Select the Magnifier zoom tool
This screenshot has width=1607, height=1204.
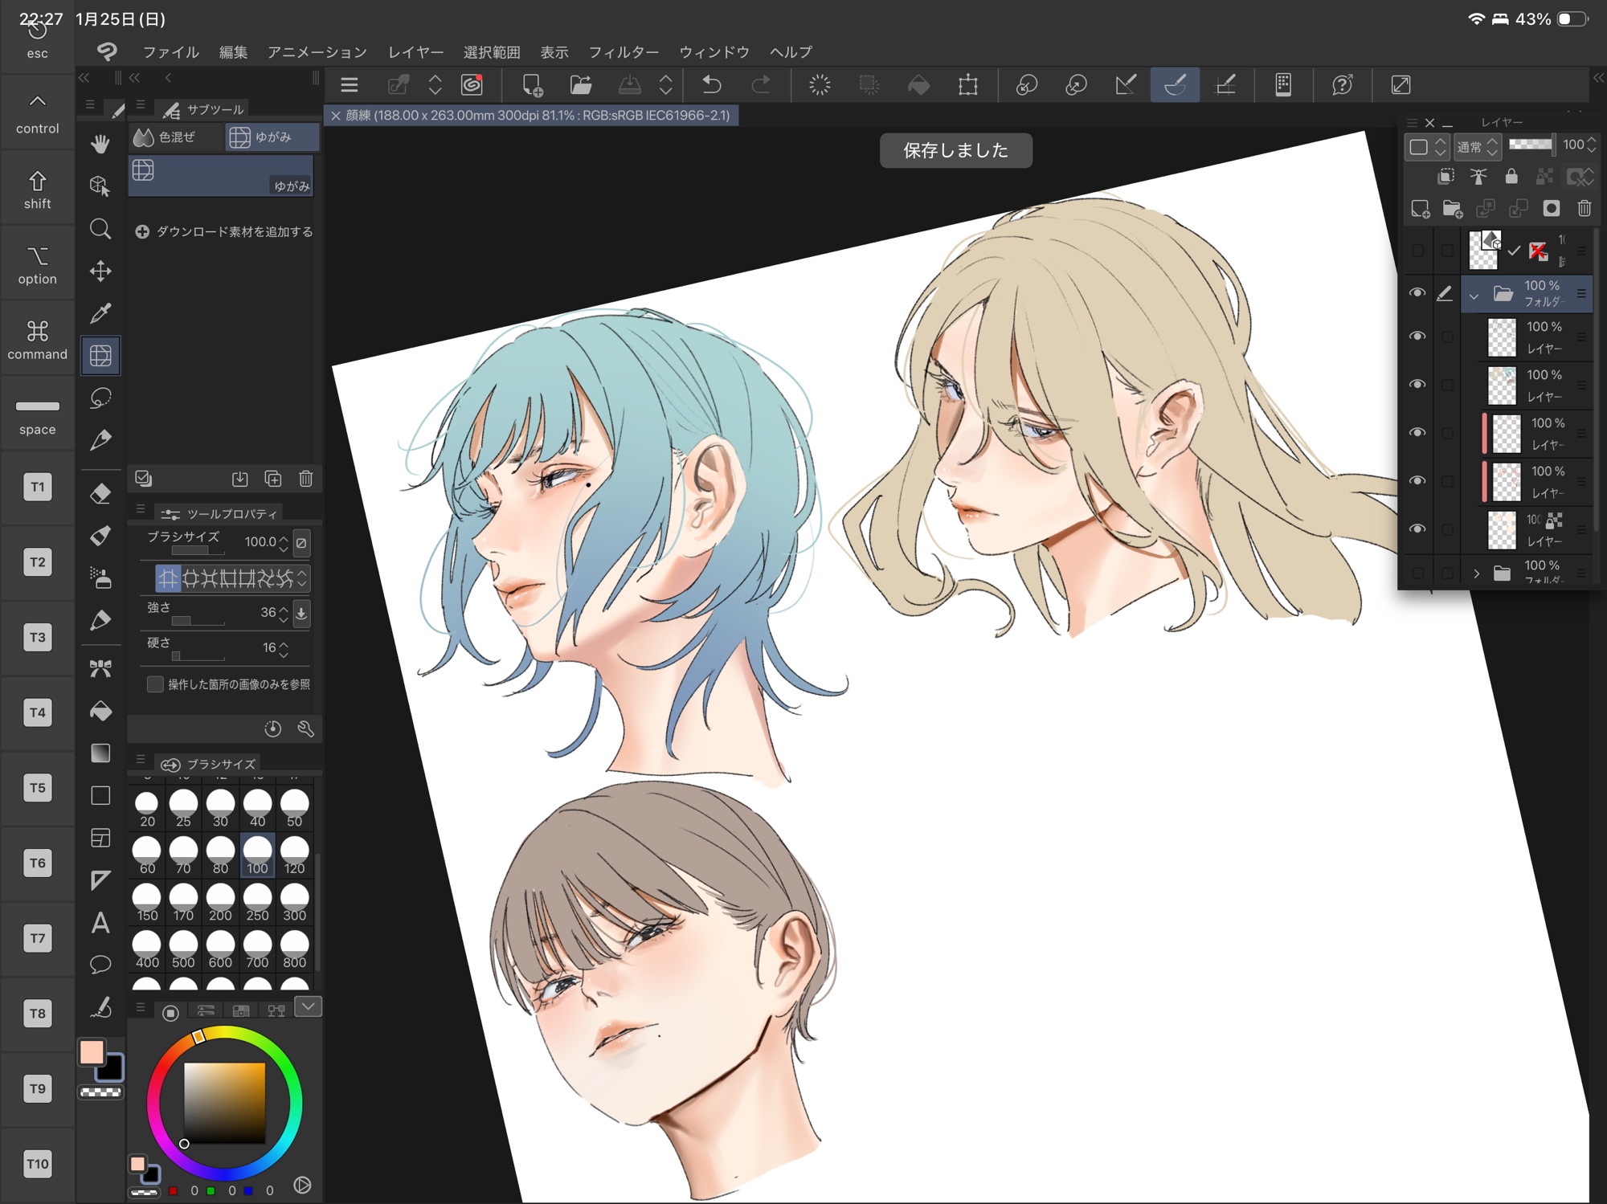tap(100, 230)
